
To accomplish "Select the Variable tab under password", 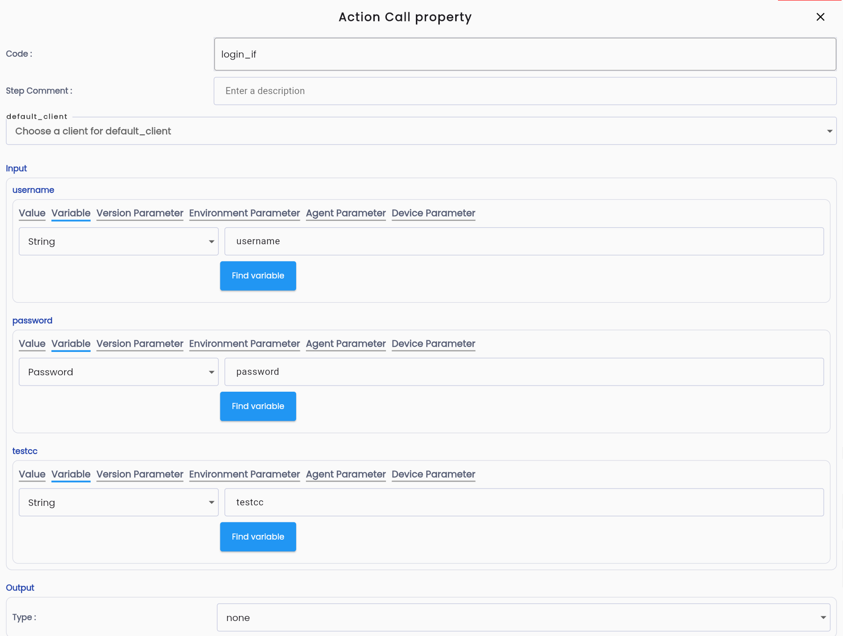I will coord(71,344).
